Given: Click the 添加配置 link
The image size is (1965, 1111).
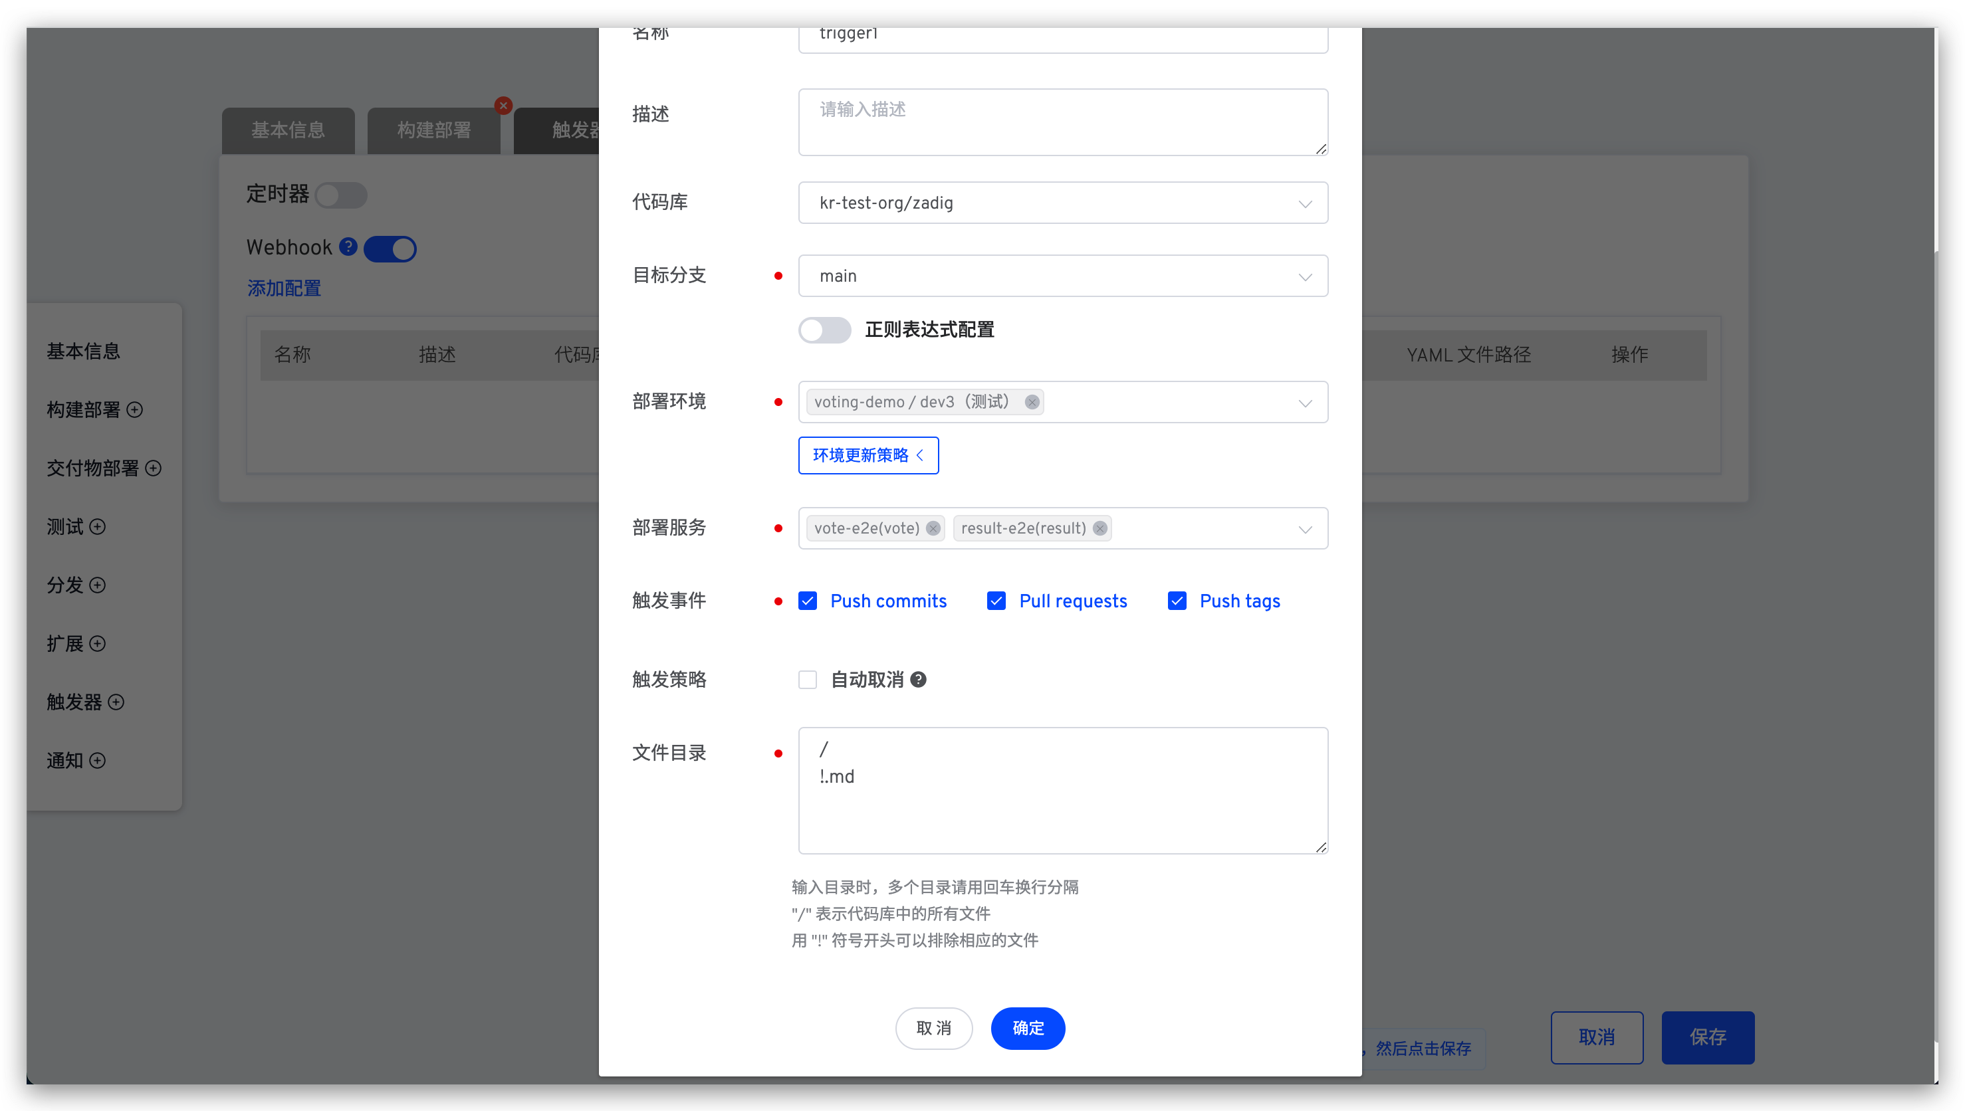Looking at the screenshot, I should [x=284, y=288].
